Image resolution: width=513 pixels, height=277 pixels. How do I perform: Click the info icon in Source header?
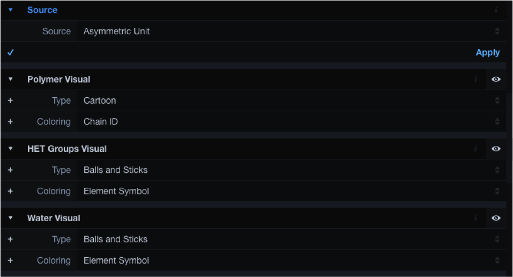click(496, 10)
